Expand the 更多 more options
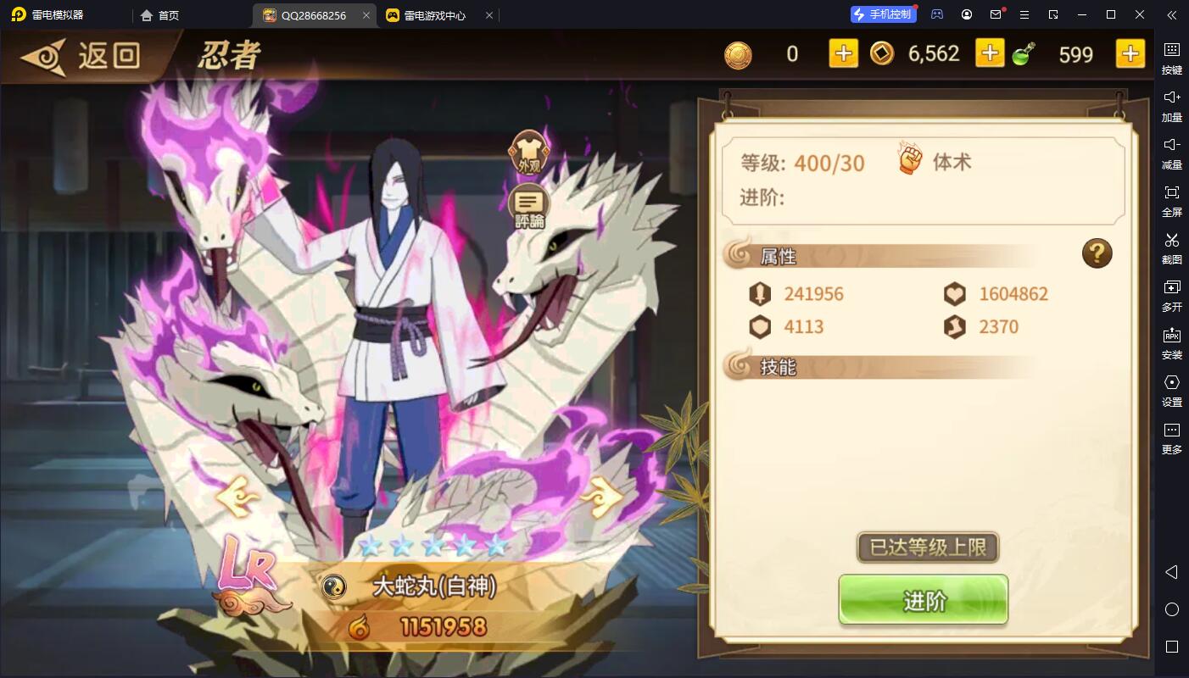This screenshot has height=678, width=1189. 1172,436
